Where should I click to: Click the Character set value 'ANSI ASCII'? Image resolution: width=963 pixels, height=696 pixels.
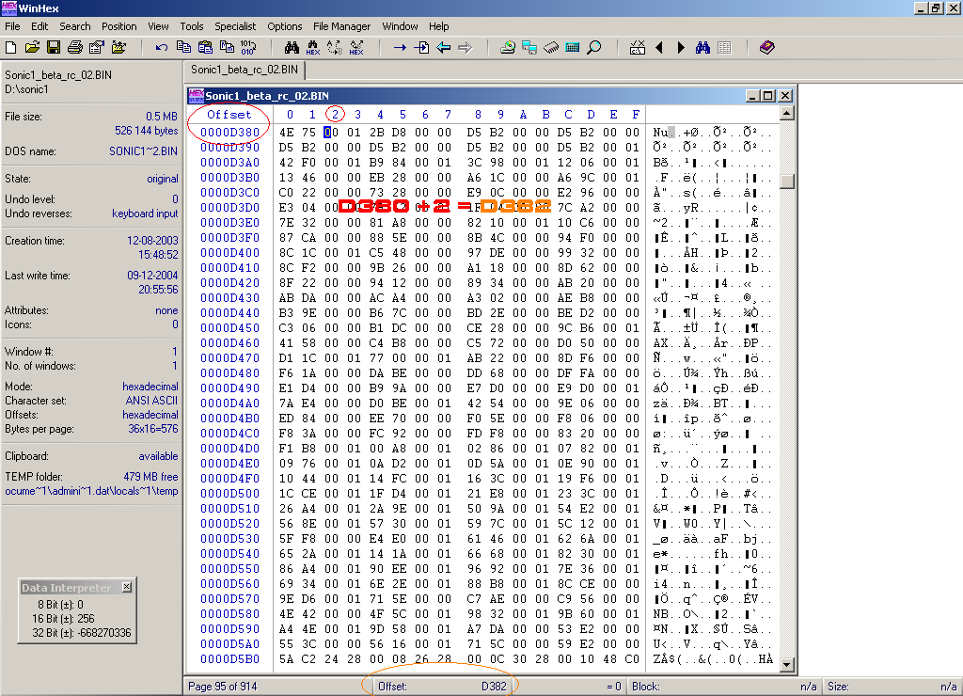coord(151,401)
